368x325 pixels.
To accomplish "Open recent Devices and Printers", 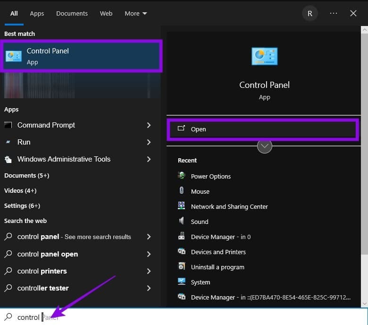I will click(x=218, y=252).
